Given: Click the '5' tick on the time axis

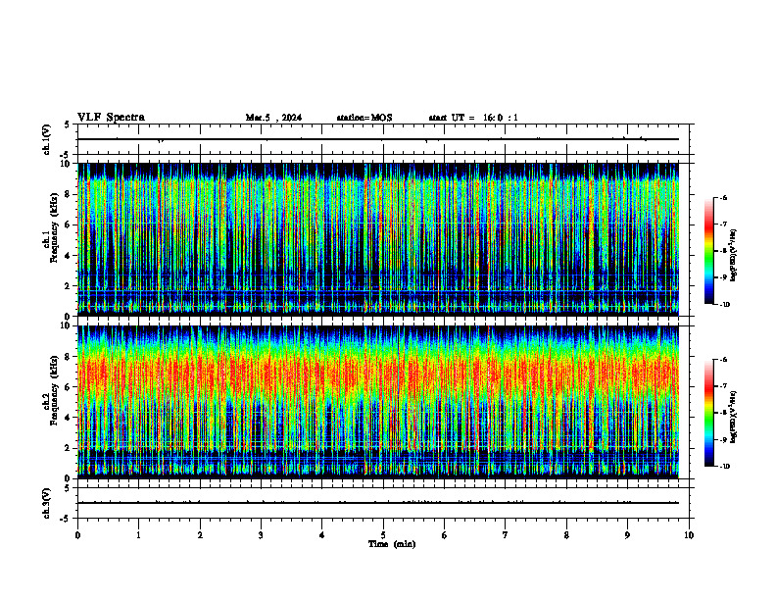Looking at the screenshot, I should click(383, 535).
